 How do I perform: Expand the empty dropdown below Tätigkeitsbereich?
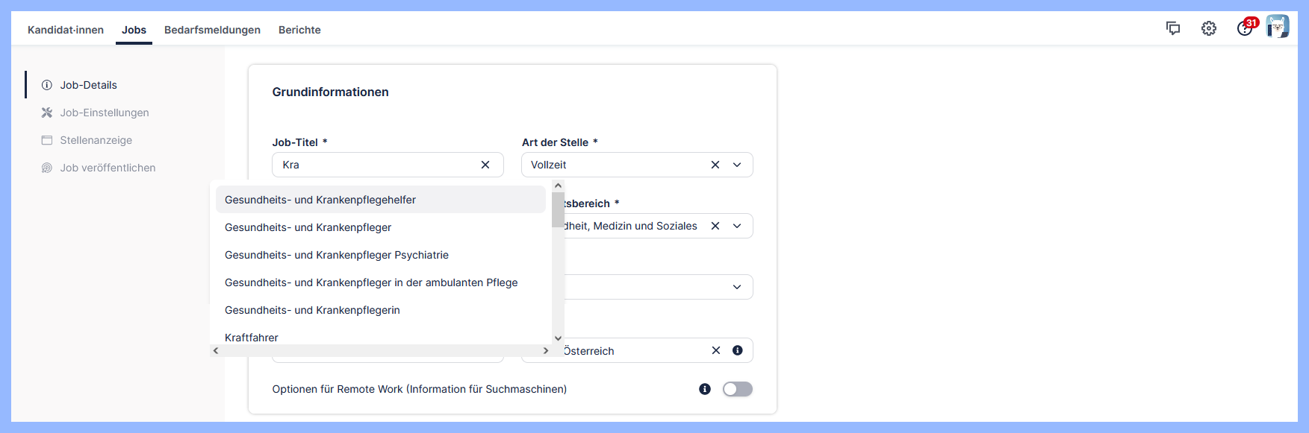[737, 287]
